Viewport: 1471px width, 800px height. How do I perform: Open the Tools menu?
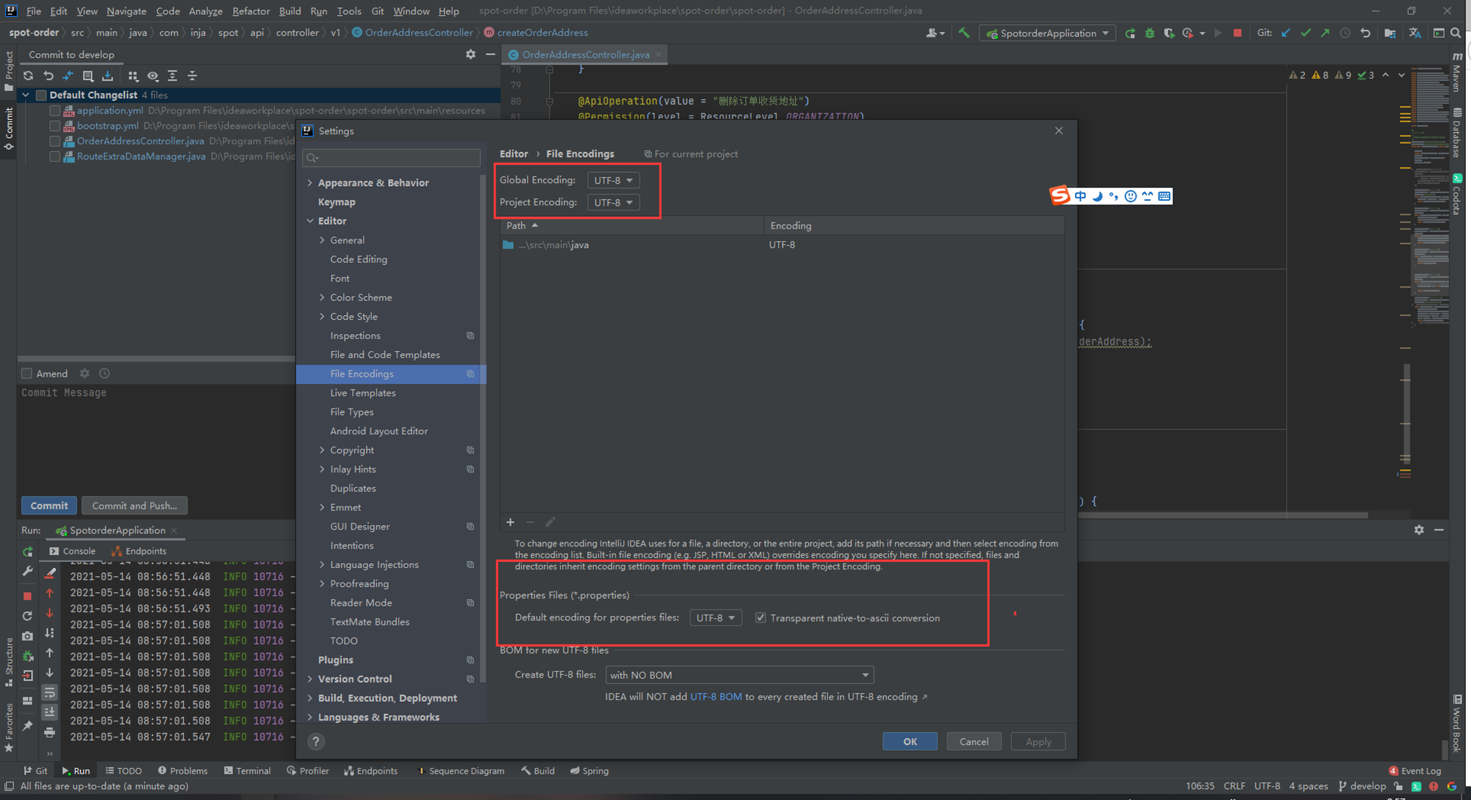click(x=349, y=11)
